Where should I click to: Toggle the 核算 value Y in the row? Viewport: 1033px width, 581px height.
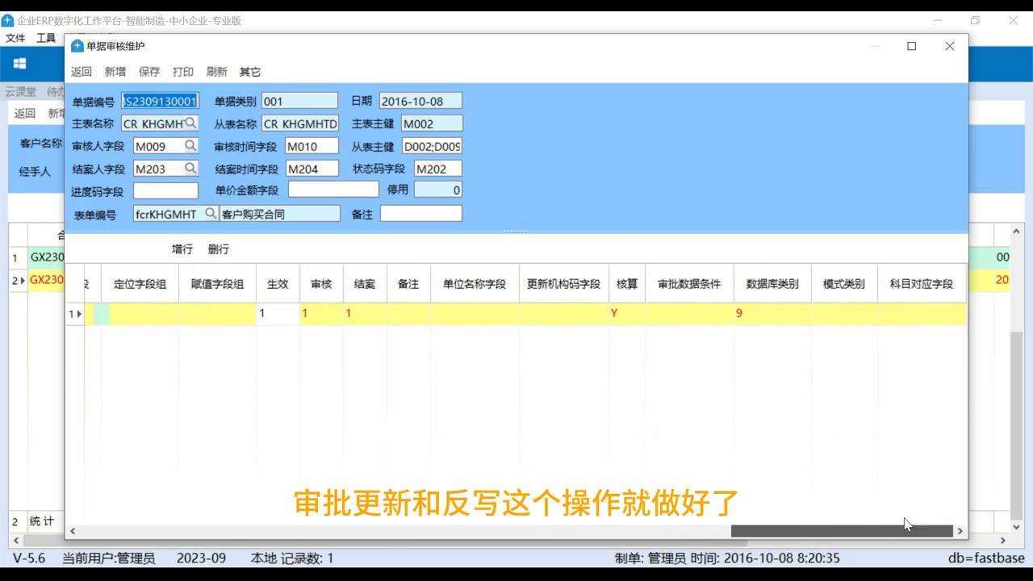[616, 313]
